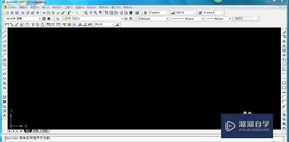
Task: Open the Hatch tool
Action: [x=4, y=97]
